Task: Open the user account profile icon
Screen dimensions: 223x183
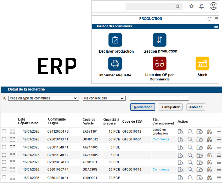Action: coord(213,6)
